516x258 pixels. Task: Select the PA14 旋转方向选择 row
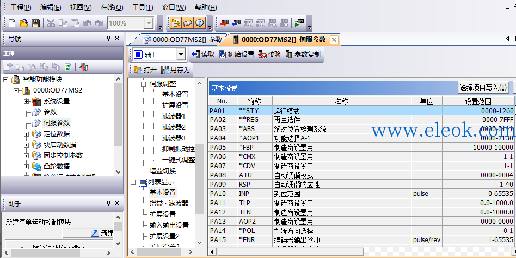(361, 230)
